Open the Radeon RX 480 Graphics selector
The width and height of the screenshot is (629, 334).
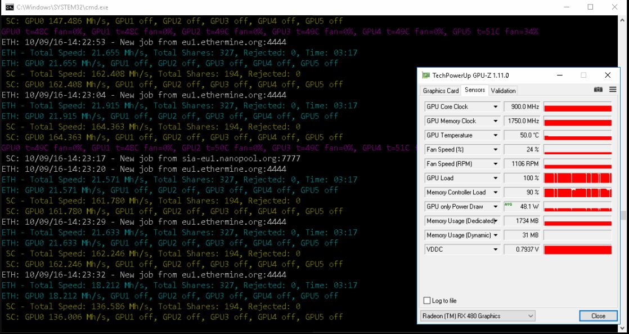pyautogui.click(x=478, y=316)
